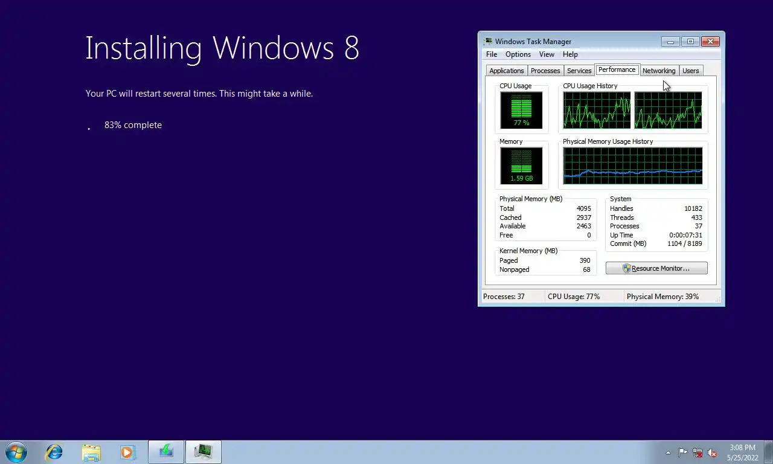Viewport: 773px width, 464px height.
Task: Click the status bar Processes: 37 entry
Action: tap(504, 297)
